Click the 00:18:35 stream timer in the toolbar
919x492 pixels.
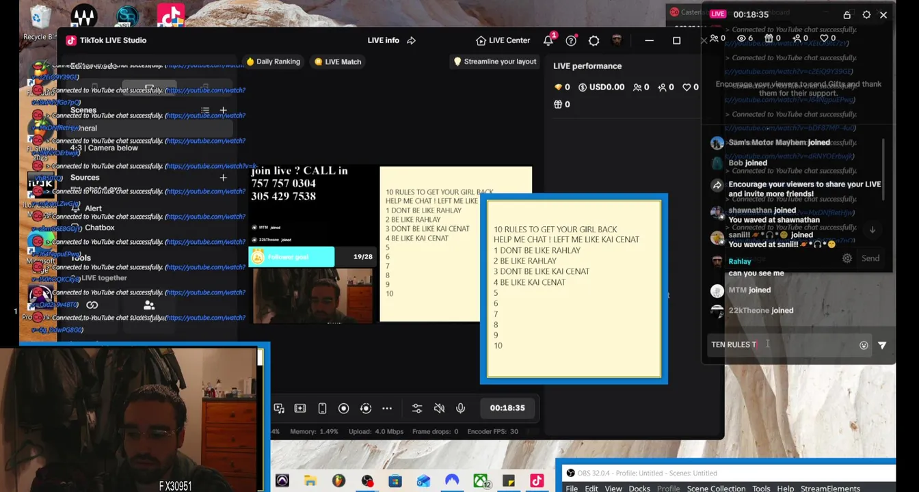click(507, 408)
